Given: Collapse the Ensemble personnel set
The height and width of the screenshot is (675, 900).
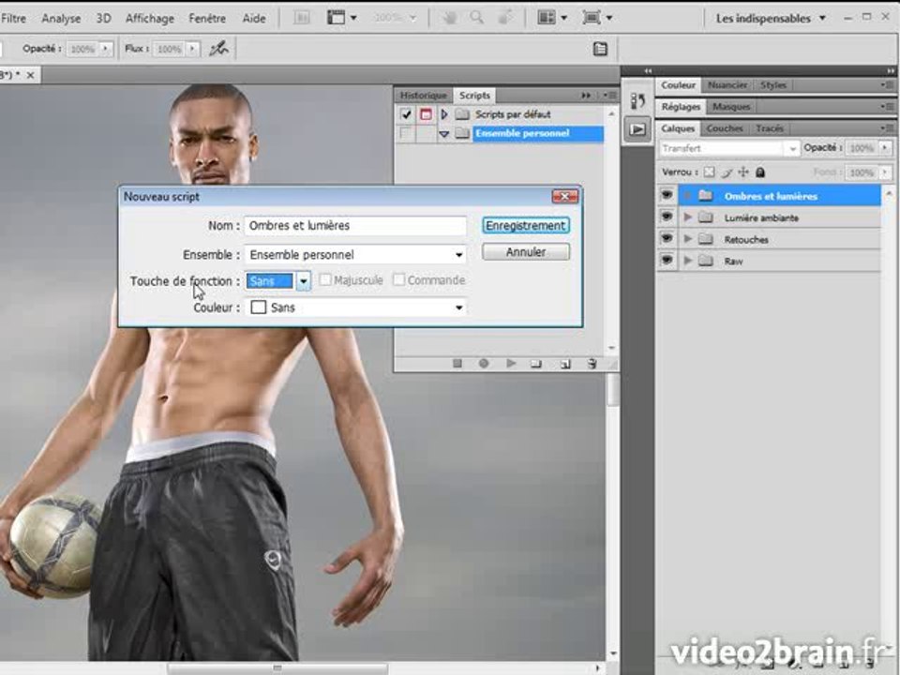Looking at the screenshot, I should tap(443, 134).
